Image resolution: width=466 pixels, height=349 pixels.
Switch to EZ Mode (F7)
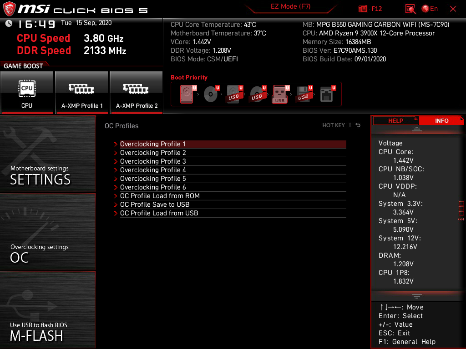[x=290, y=6]
